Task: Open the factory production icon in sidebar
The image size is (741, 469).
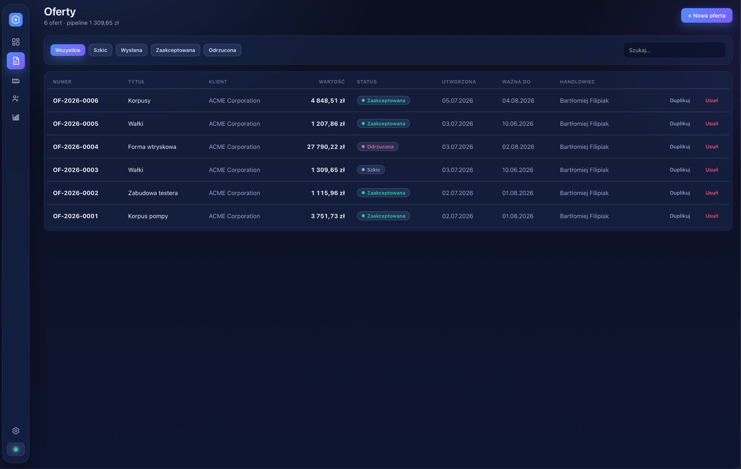Action: coord(16,81)
